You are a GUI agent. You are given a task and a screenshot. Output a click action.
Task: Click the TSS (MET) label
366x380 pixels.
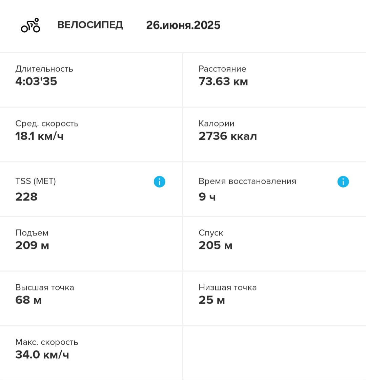coord(36,181)
